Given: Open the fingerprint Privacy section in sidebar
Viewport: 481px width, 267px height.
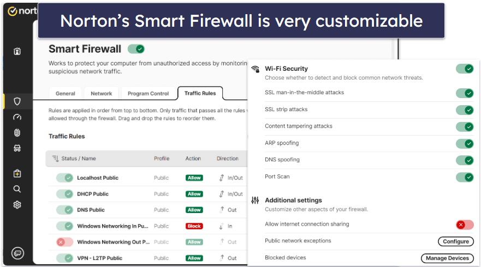Looking at the screenshot, I should tap(17, 133).
